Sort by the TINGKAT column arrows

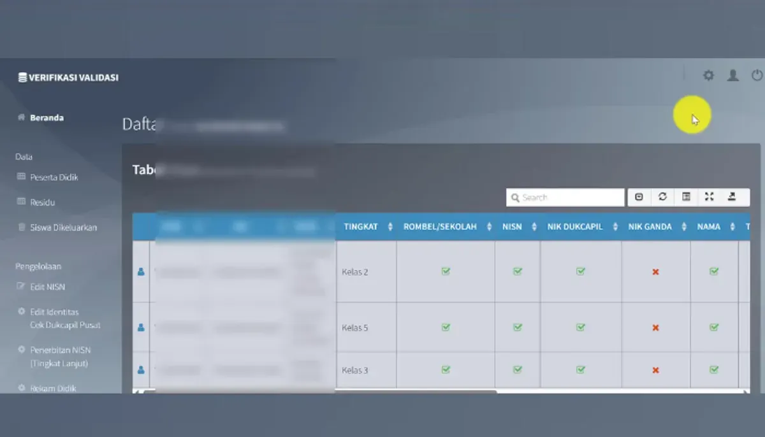click(x=390, y=227)
